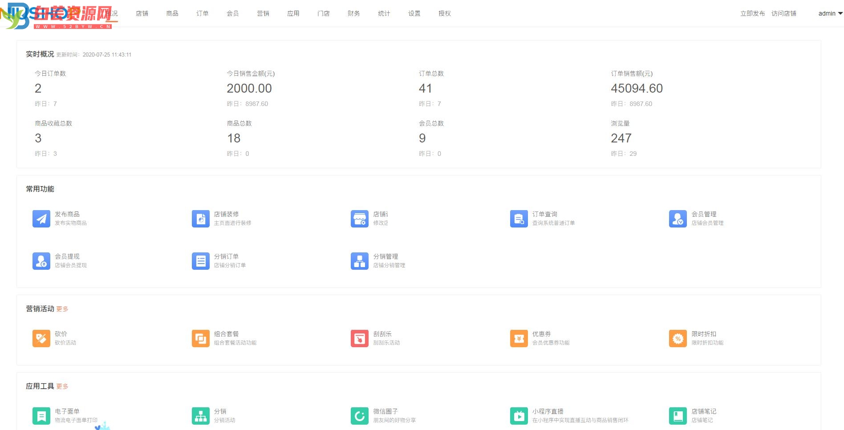
Task: Open the 应用 menu
Action: (293, 13)
